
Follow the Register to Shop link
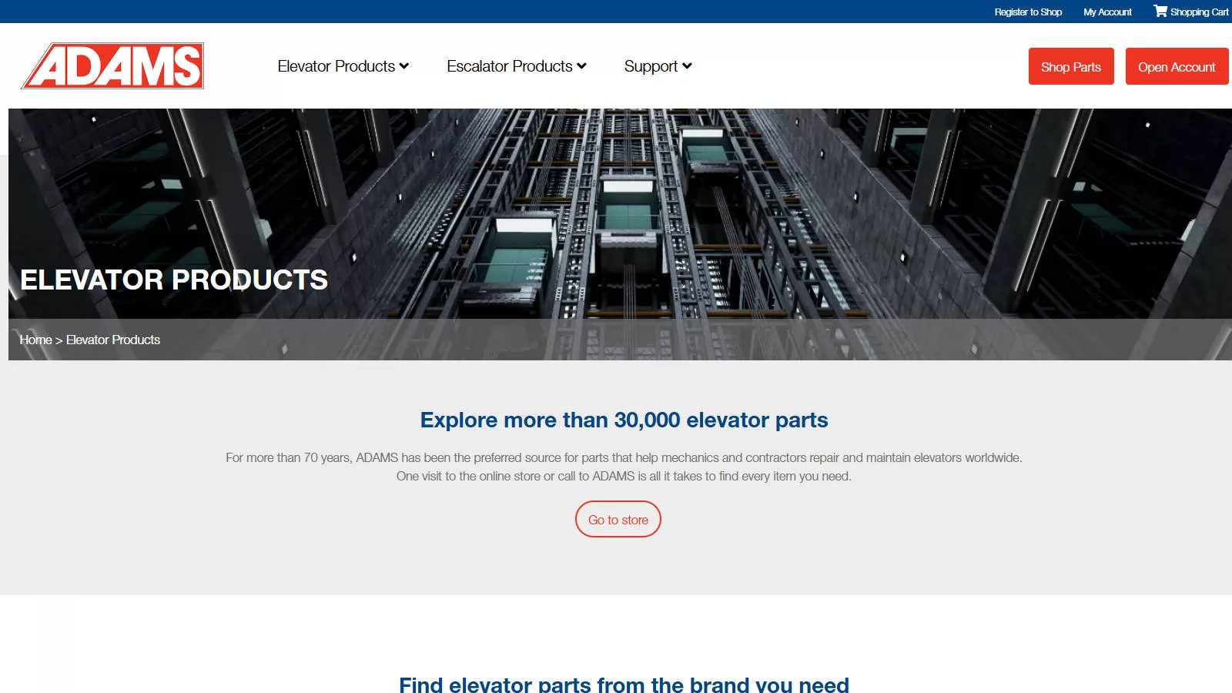point(1028,12)
